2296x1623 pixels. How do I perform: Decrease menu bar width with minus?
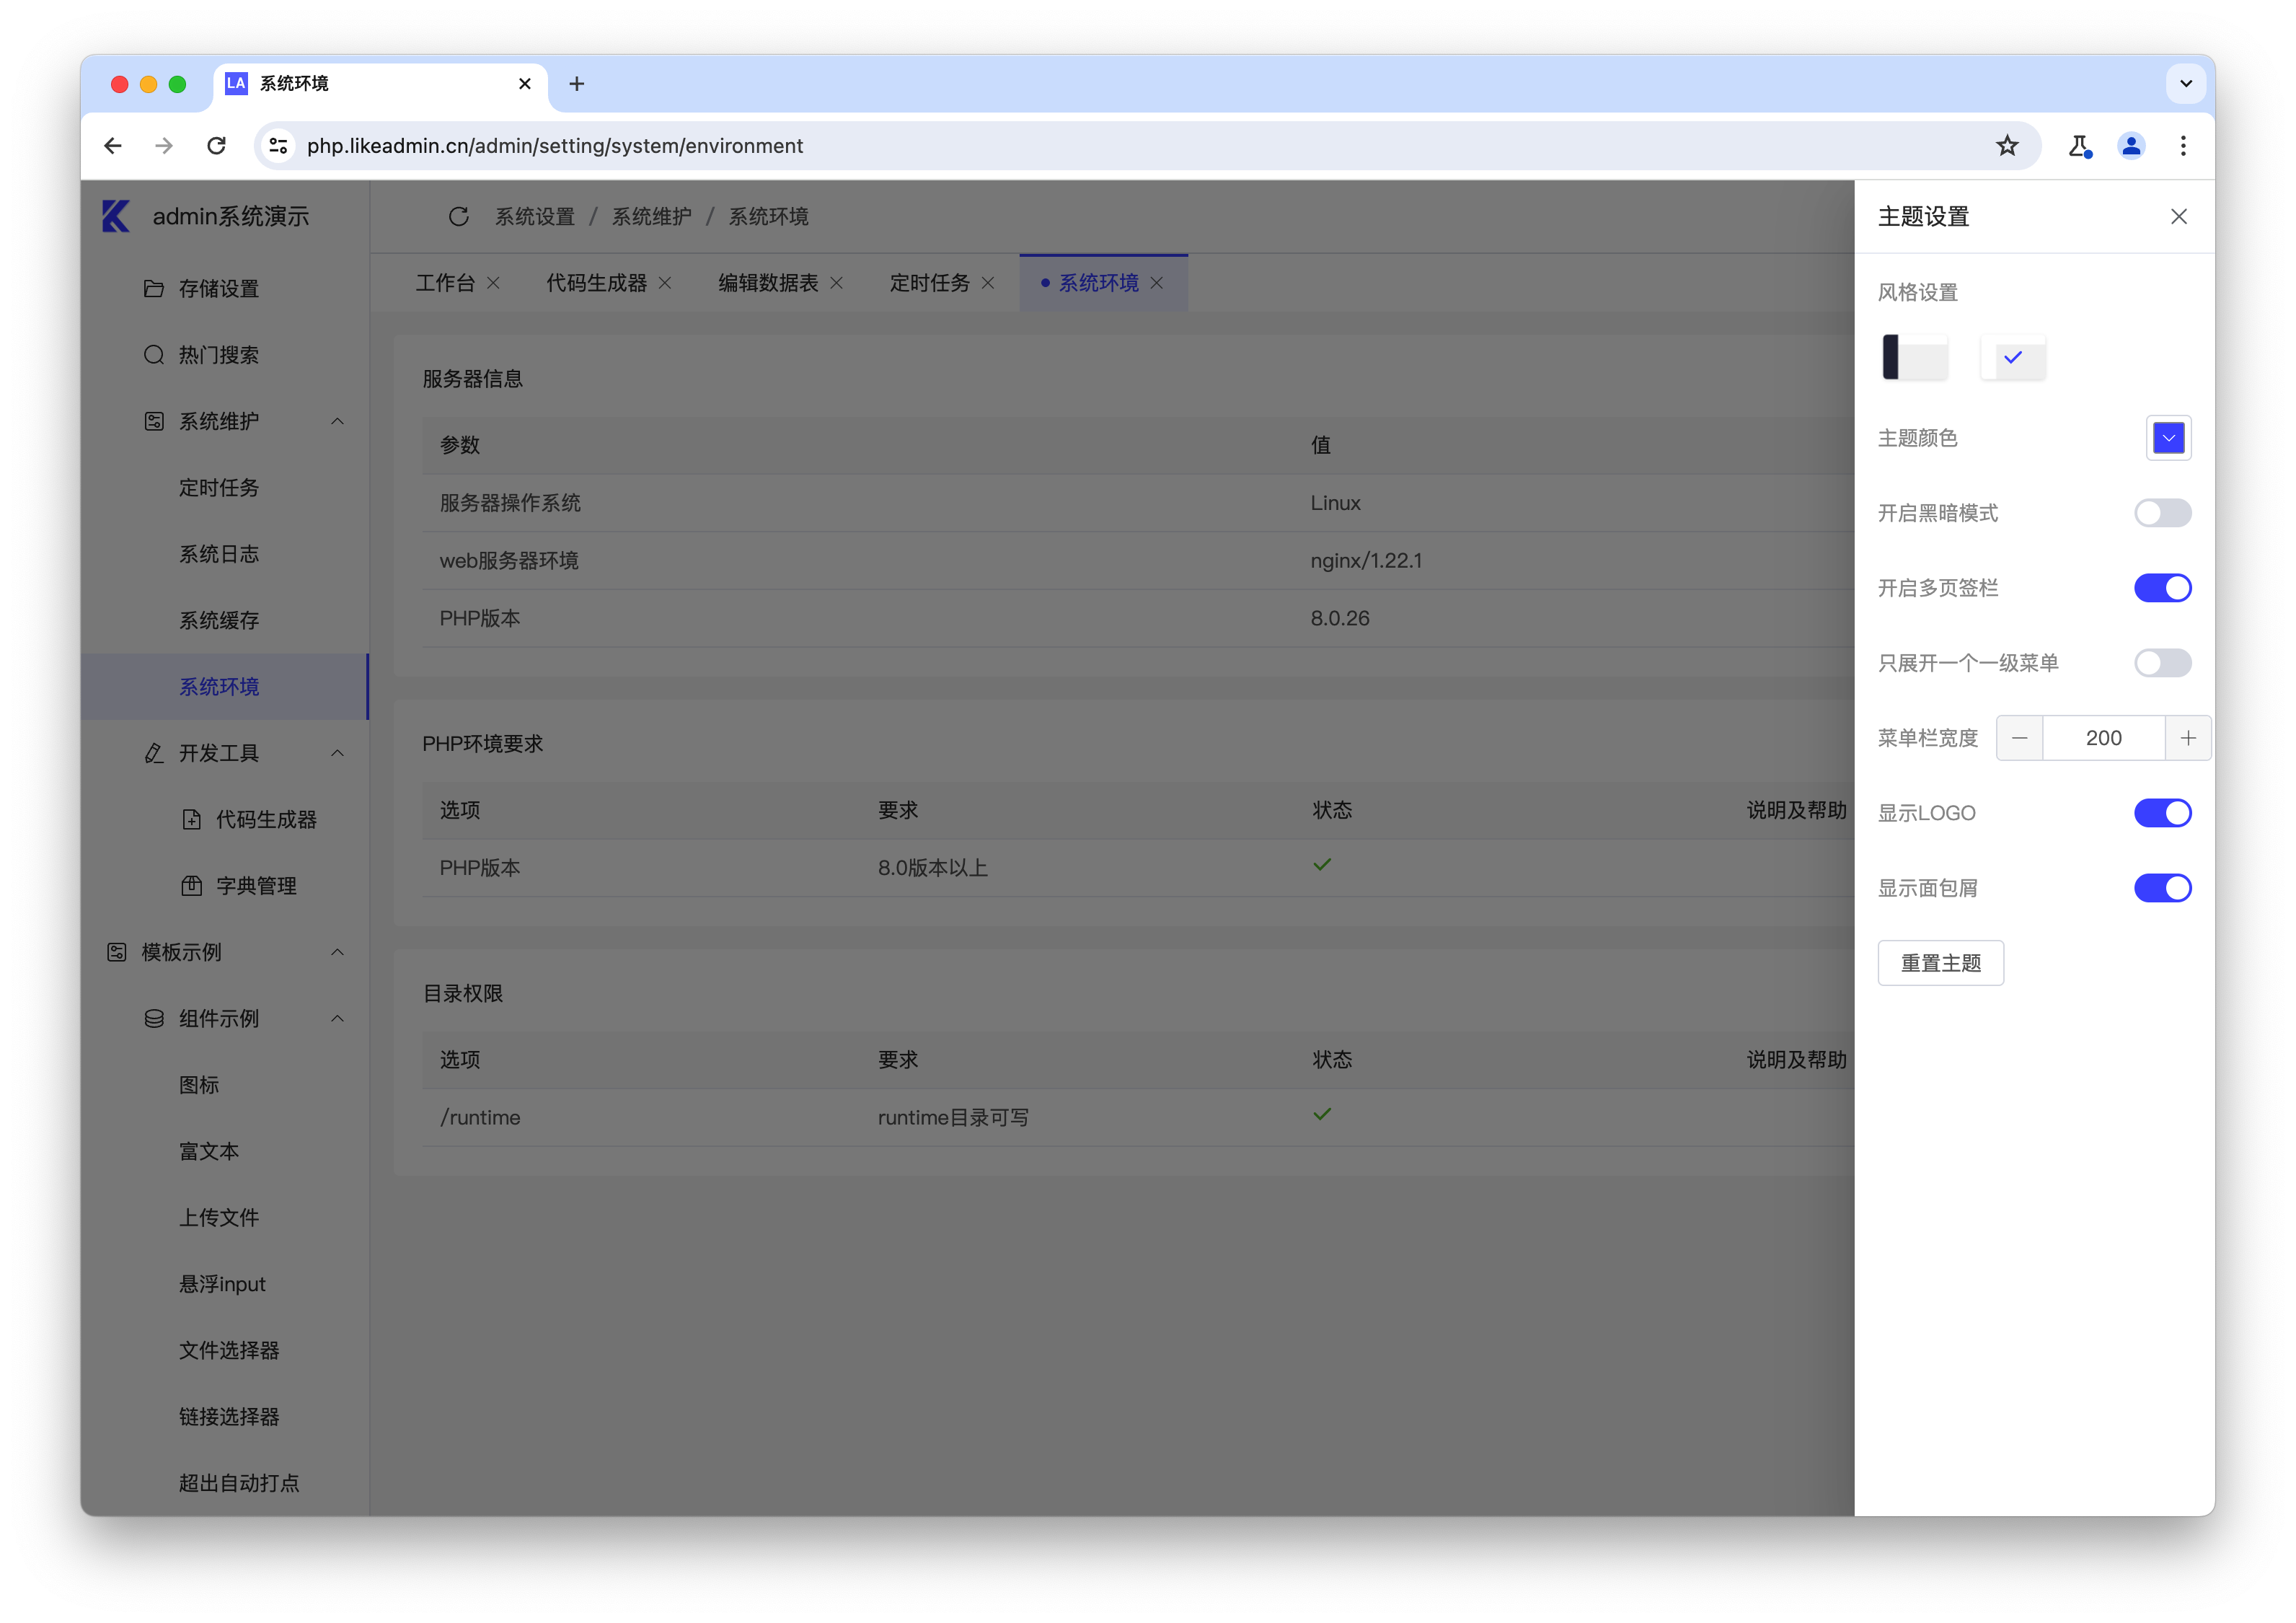tap(2019, 737)
